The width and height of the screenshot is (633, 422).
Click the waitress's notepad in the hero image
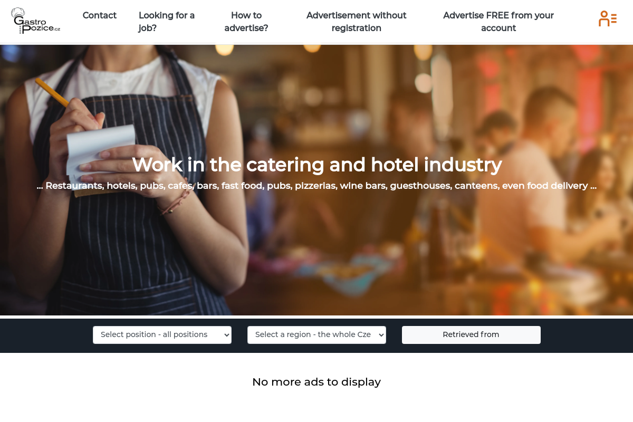tap(100, 153)
